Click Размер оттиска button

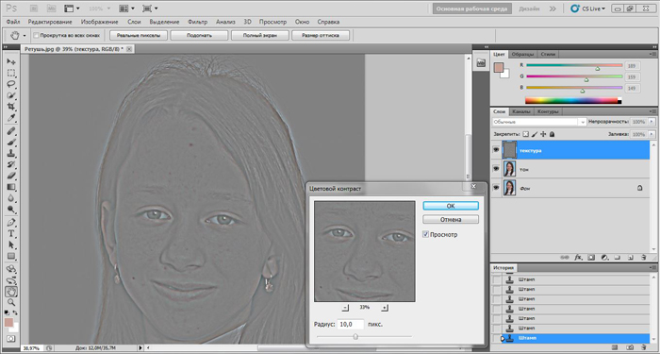pyautogui.click(x=321, y=36)
